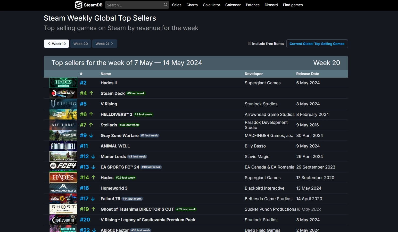Click the '29 September 2023' release date
This screenshot has height=232, width=398.
pos(316,167)
